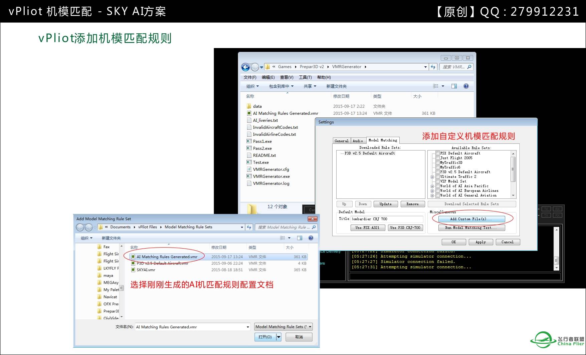Open help icon in VMRGenerator explorer toolbar
Image resolution: width=586 pixels, height=355 pixels.
(466, 86)
